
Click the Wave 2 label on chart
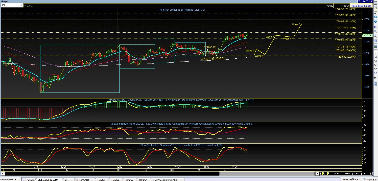259,56
